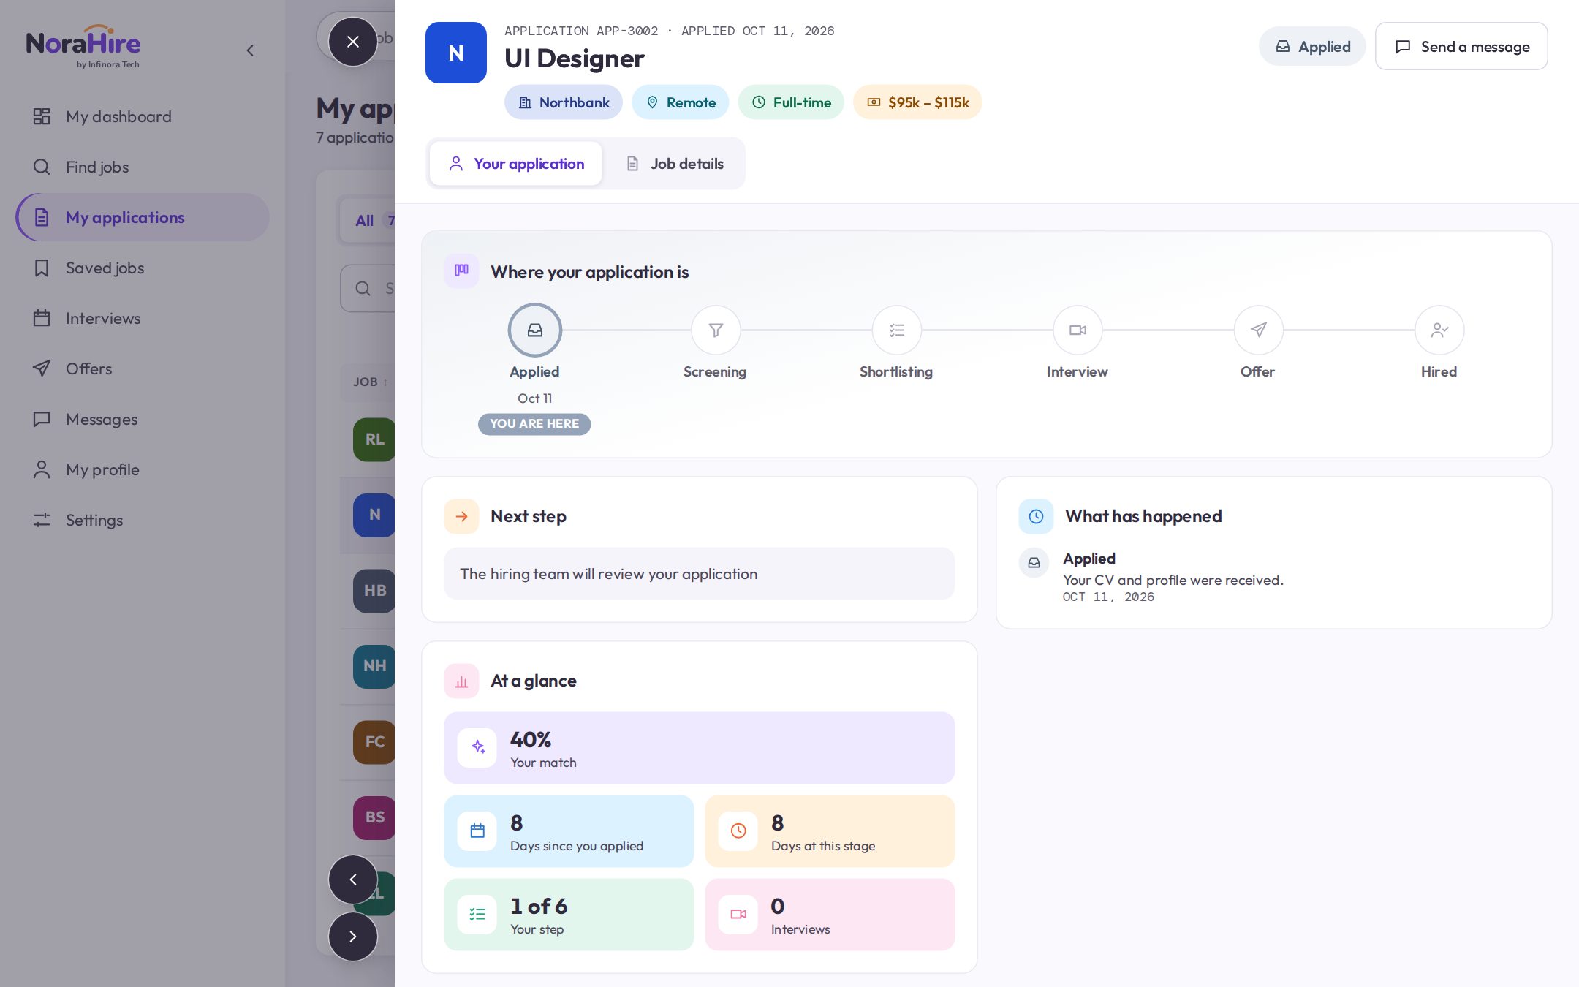The height and width of the screenshot is (987, 1579).
Task: Collapse the sidebar with the chevron
Action: click(250, 50)
